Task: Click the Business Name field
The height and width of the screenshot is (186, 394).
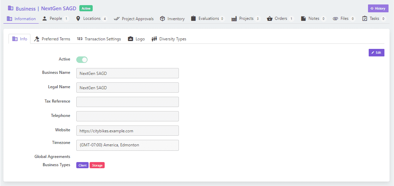Action: click(x=127, y=73)
